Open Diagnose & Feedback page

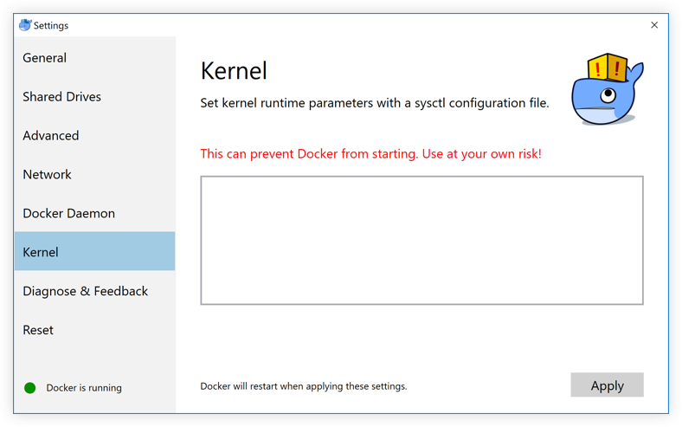[x=85, y=291]
